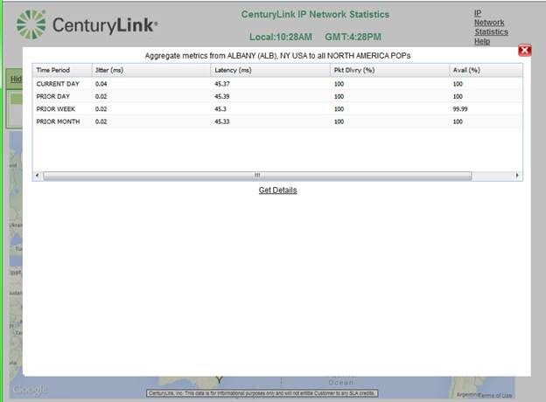Click the 99.99 availability value
The width and height of the screenshot is (546, 402).
click(x=460, y=109)
